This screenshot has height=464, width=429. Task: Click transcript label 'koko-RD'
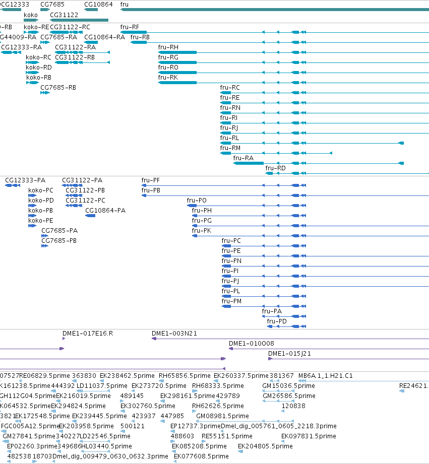point(39,68)
